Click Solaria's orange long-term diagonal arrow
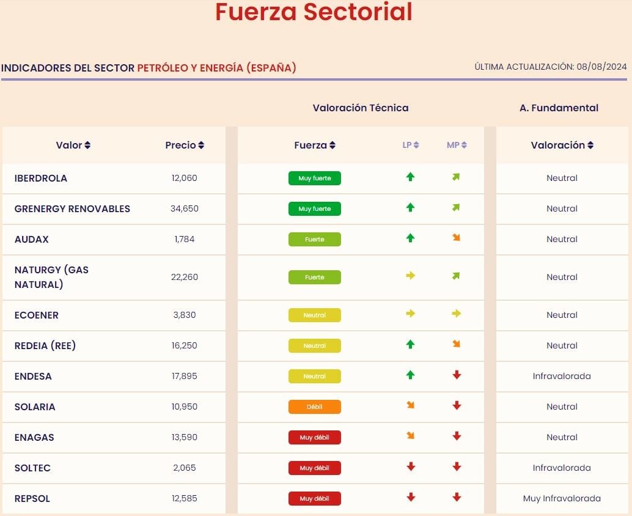 tap(410, 405)
